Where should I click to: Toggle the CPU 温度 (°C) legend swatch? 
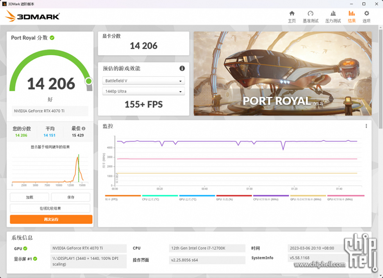pyautogui.click(x=160, y=195)
